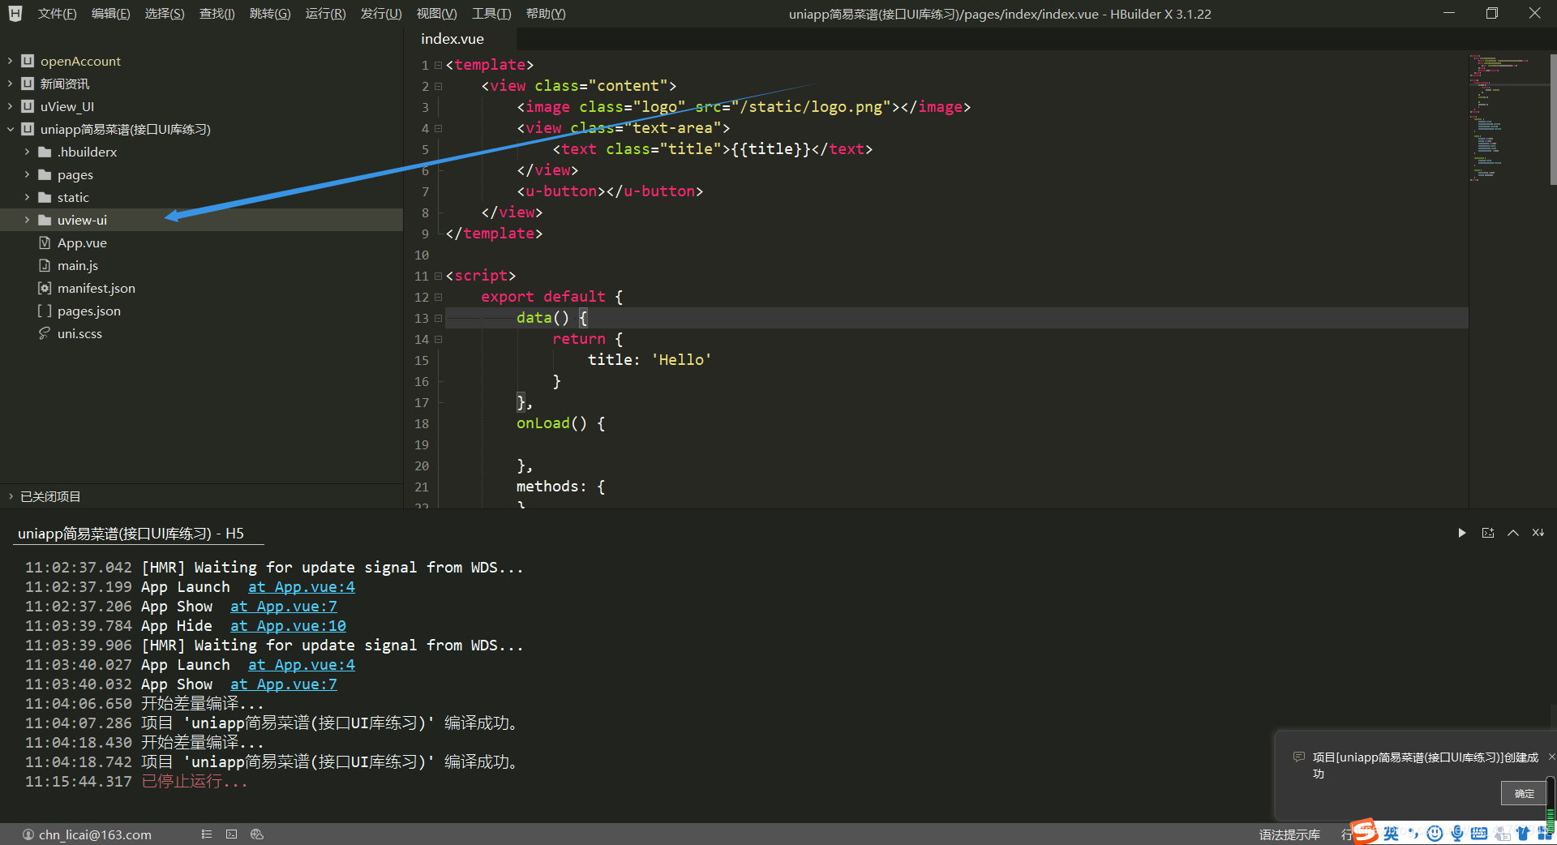Screen dimensions: 1557x845
Task: Collapse the uniapp简易菜谱 project tree
Action: coord(11,129)
